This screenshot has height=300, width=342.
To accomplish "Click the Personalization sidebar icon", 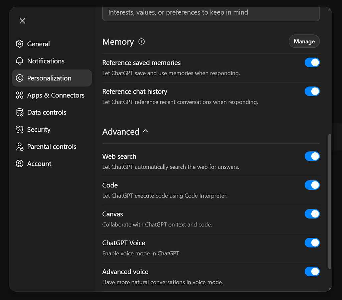I will point(20,78).
